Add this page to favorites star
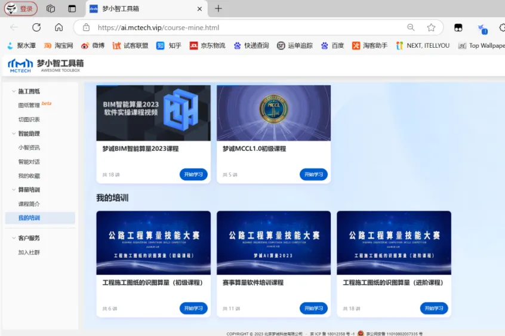 tap(431, 27)
